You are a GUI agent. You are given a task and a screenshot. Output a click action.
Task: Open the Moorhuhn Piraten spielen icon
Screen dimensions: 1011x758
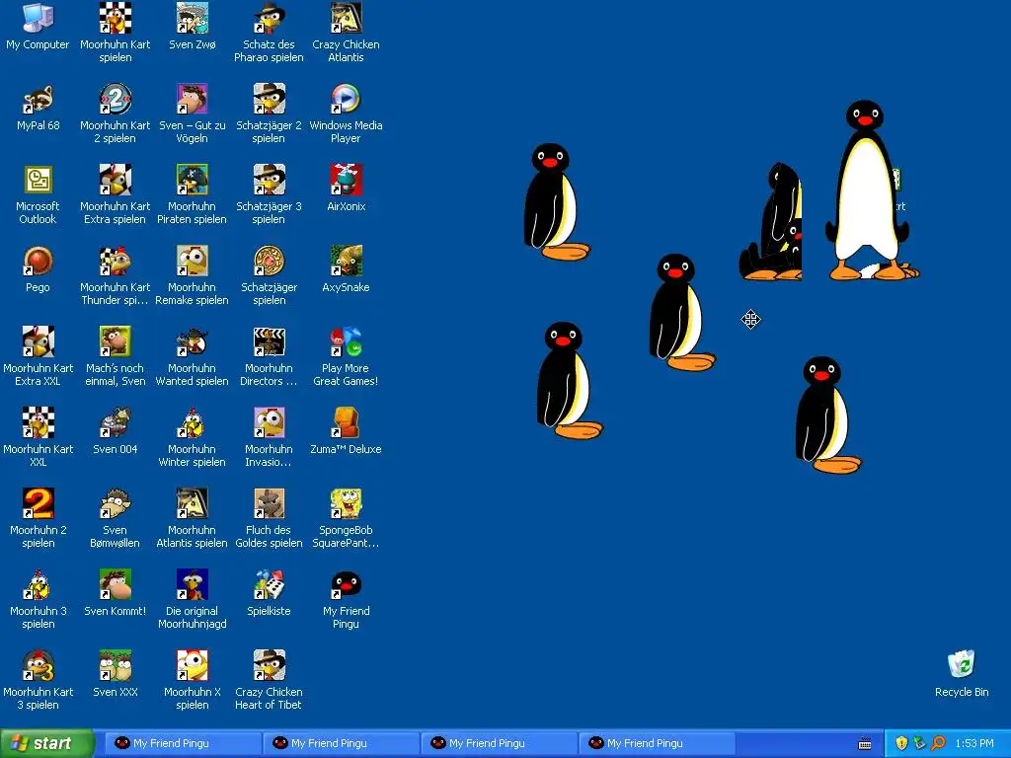tap(193, 180)
